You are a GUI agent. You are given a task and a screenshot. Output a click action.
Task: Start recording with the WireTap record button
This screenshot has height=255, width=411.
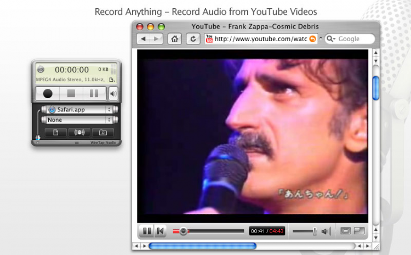(48, 93)
